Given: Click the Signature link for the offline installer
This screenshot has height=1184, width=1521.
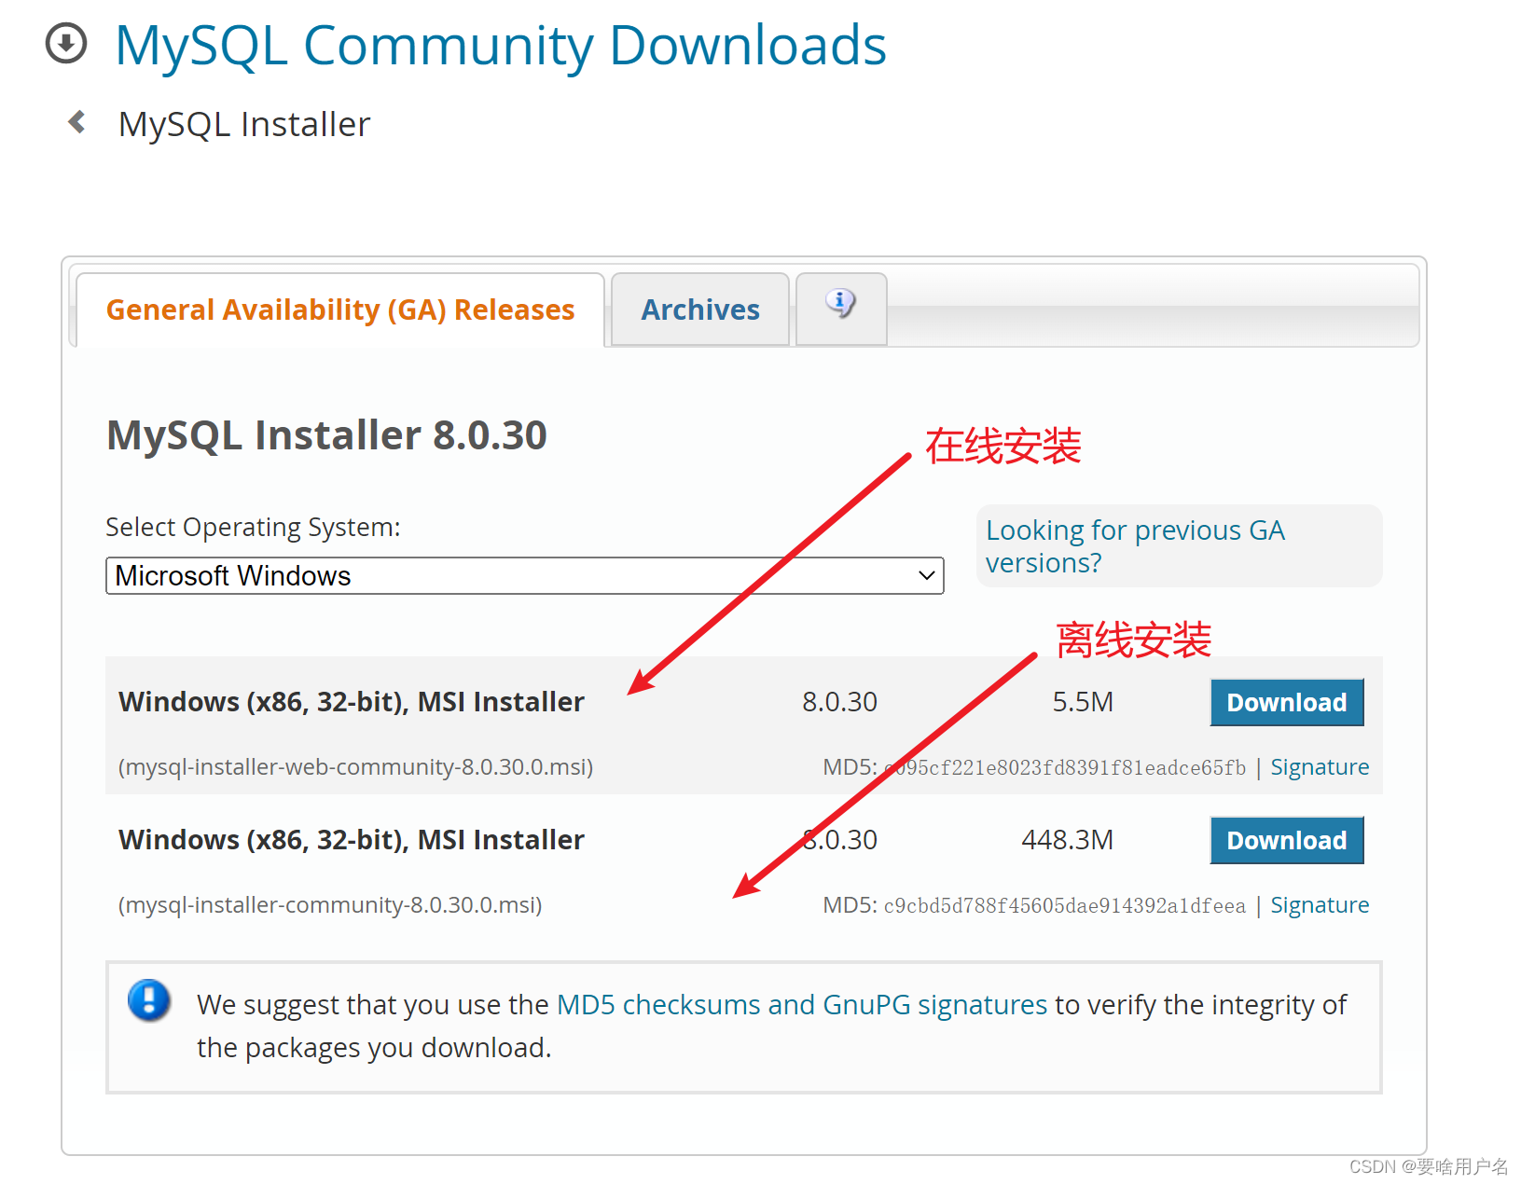Looking at the screenshot, I should [1320, 904].
